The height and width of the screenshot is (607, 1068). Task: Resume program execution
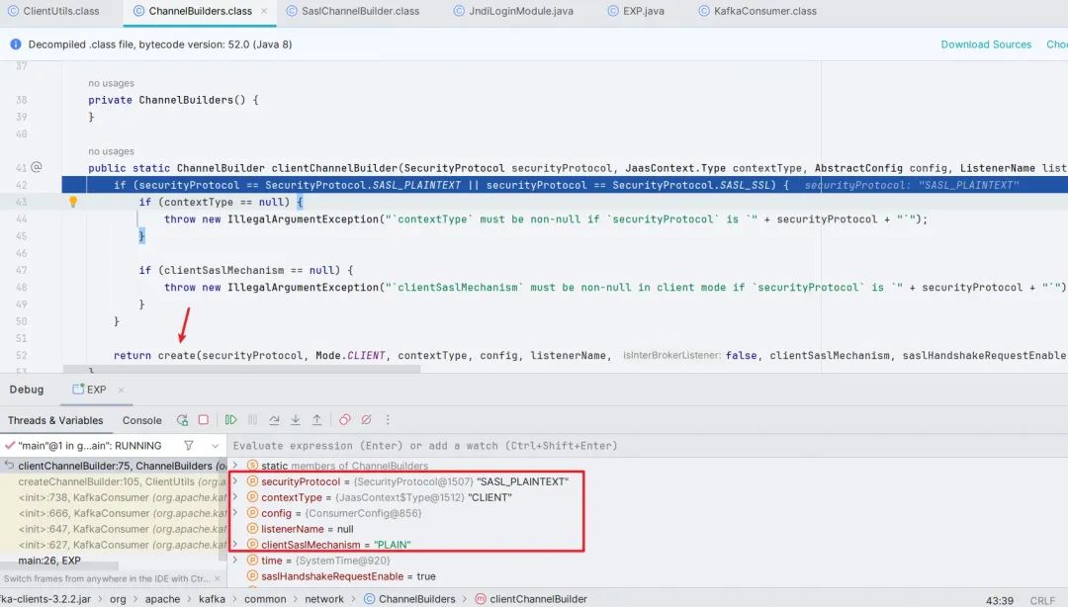click(230, 420)
